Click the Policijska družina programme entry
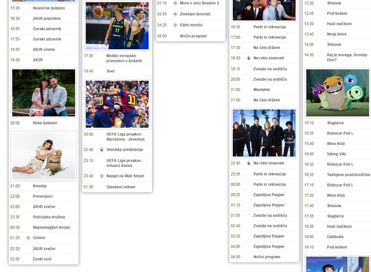This screenshot has height=272, width=371. pos(49,217)
